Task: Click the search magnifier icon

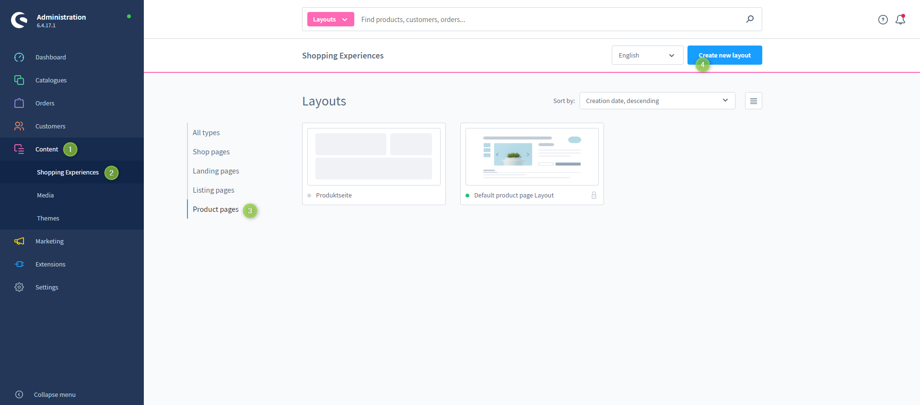Action: [750, 19]
